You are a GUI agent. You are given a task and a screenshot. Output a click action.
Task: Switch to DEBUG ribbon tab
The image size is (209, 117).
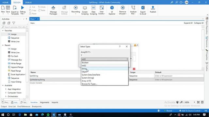pyautogui.click(x=28, y=2)
